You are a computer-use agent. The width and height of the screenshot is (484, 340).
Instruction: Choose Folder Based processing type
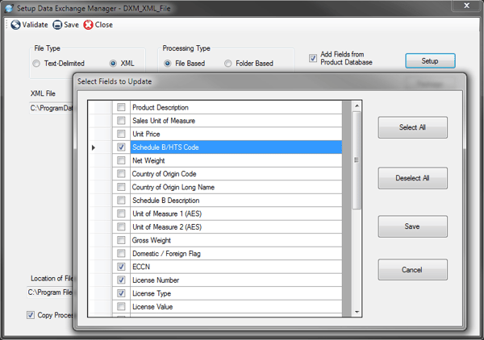(x=227, y=64)
